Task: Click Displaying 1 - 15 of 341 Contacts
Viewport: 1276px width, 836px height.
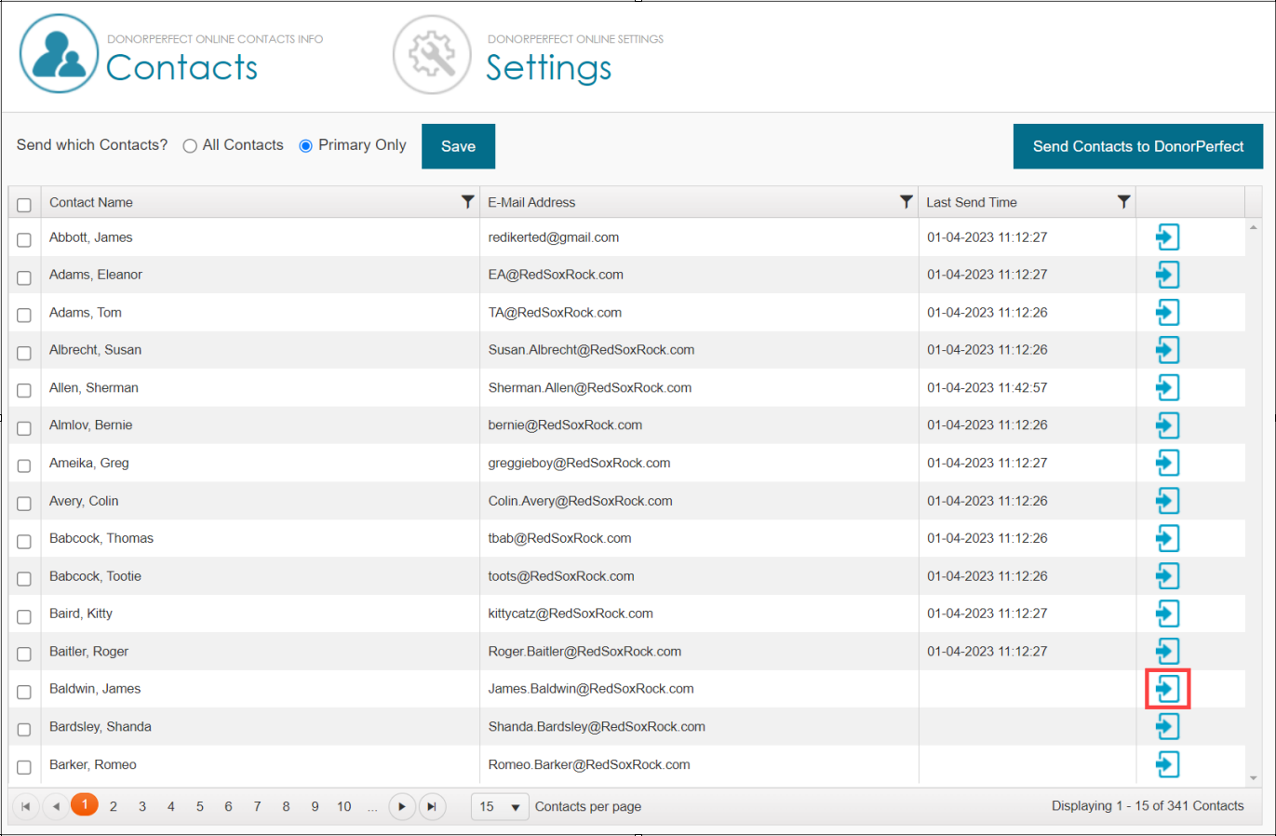Action: [x=1148, y=805]
